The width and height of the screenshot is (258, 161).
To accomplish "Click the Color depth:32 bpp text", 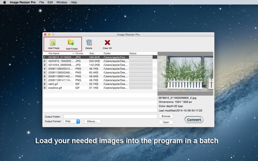I will 171,106.
